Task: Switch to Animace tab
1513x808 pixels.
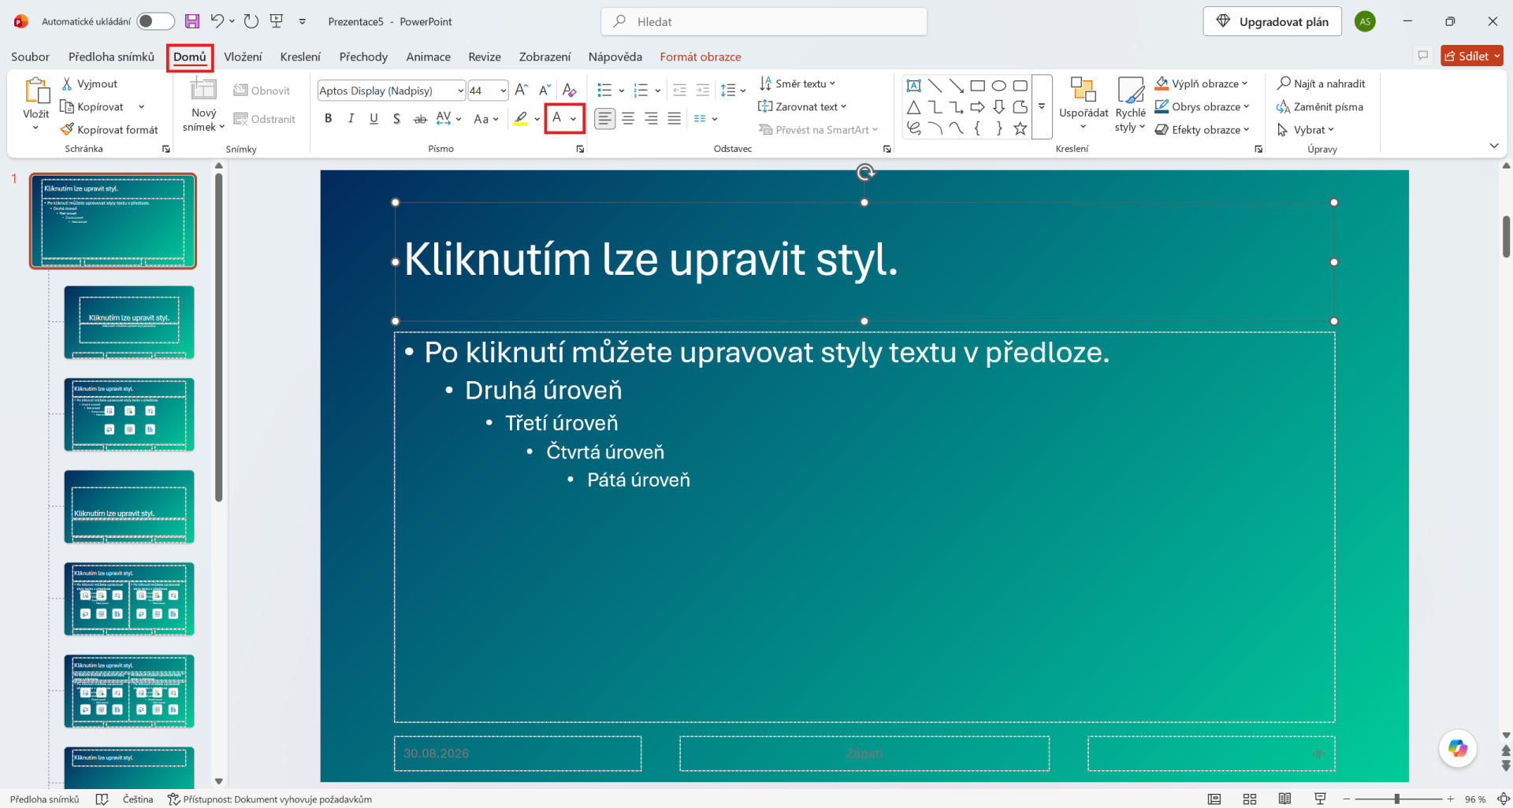Action: 428,57
